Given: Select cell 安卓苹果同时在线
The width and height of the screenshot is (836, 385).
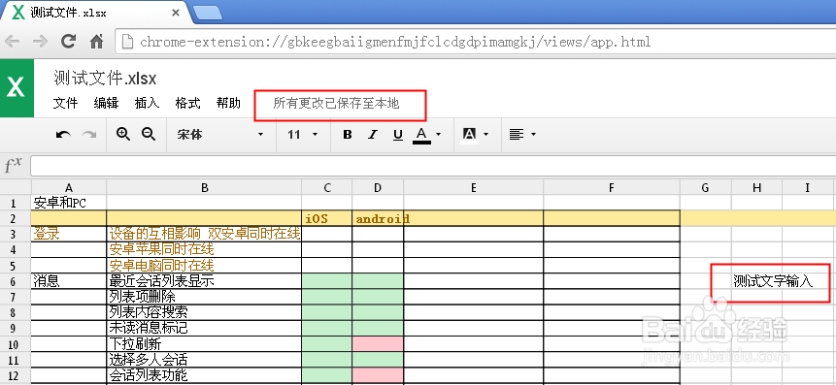Looking at the screenshot, I should (204, 250).
